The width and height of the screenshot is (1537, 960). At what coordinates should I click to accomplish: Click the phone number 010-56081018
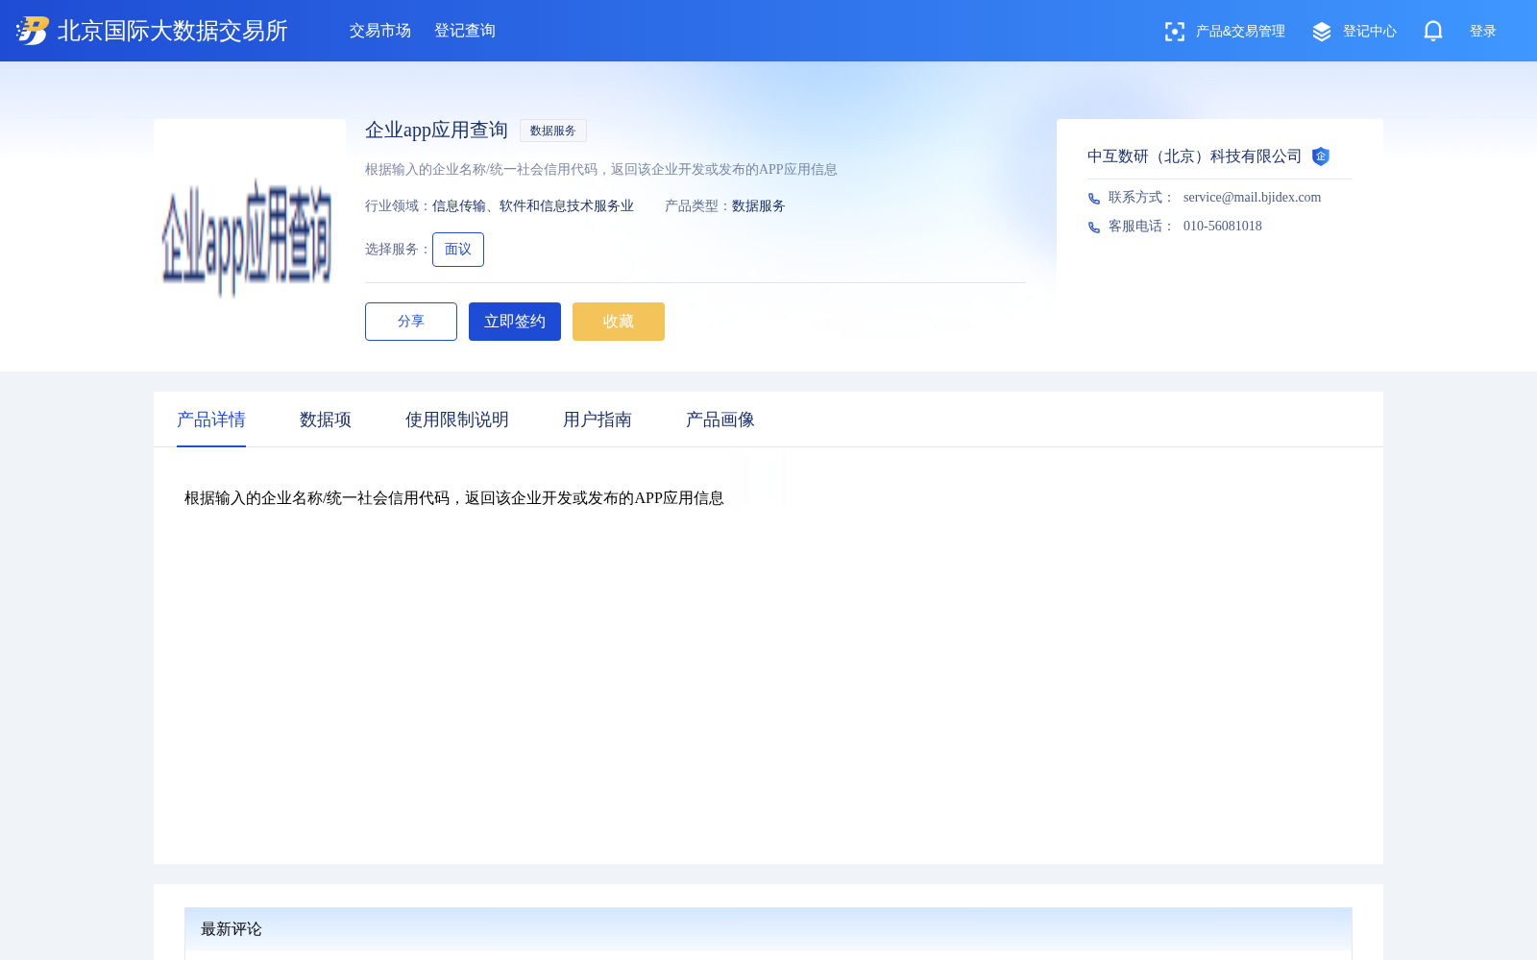[x=1223, y=227]
